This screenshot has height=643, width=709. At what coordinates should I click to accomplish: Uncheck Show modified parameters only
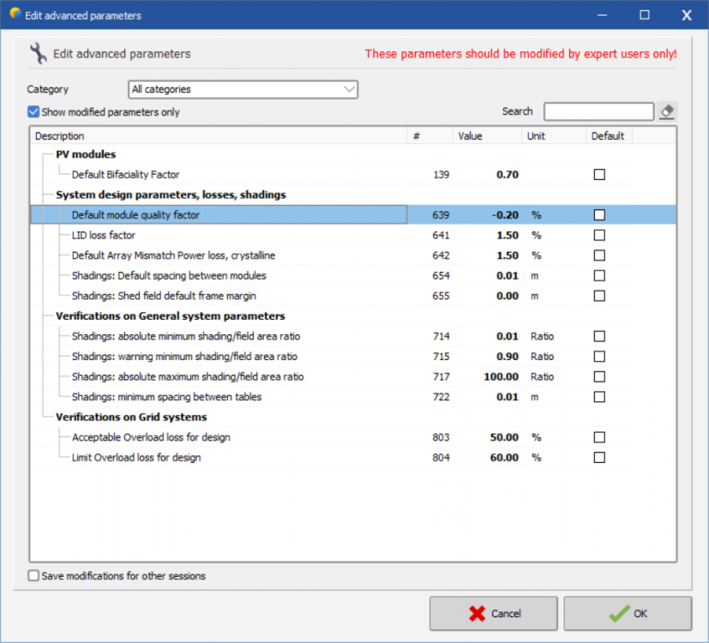(x=33, y=112)
